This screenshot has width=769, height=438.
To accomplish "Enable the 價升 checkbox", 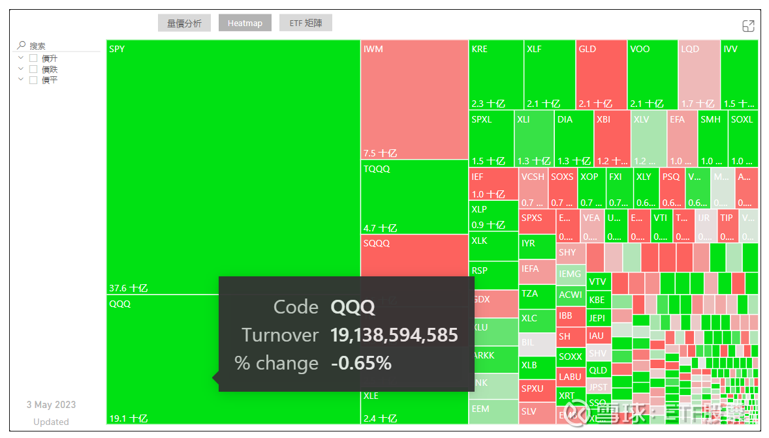I will point(34,57).
